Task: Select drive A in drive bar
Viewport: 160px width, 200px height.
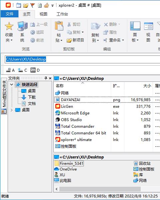Action: pos(10,70)
